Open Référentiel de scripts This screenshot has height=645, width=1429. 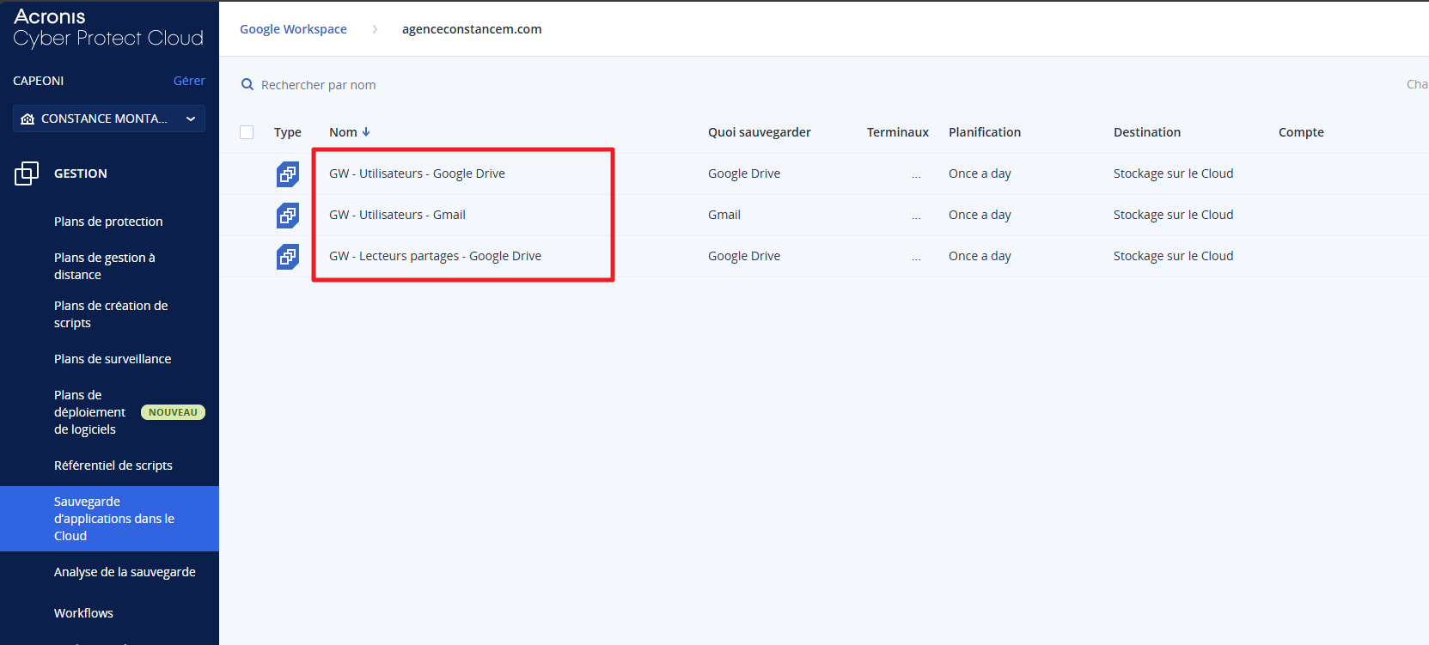pyautogui.click(x=113, y=465)
